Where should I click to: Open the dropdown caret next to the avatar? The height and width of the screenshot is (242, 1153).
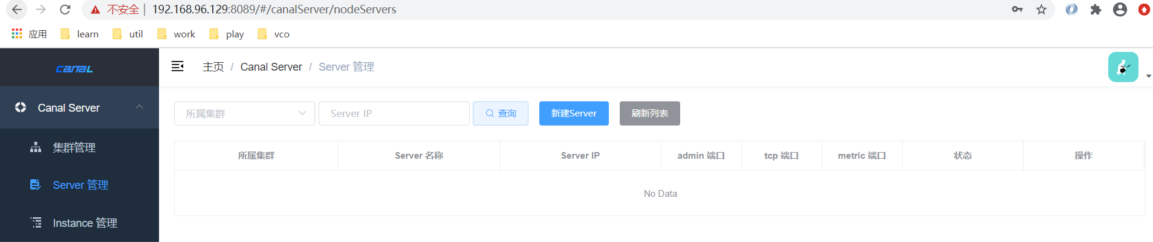[1148, 77]
